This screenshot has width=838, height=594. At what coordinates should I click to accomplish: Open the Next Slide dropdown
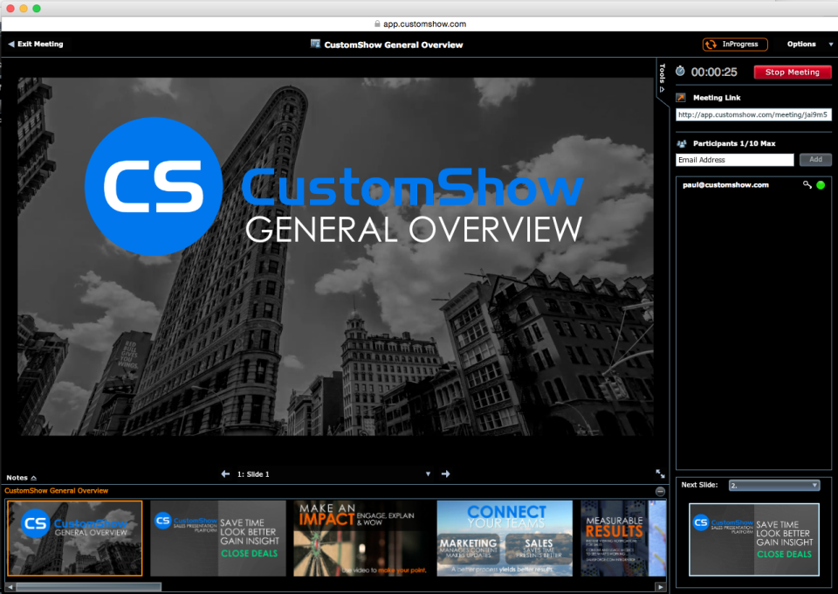(x=774, y=486)
